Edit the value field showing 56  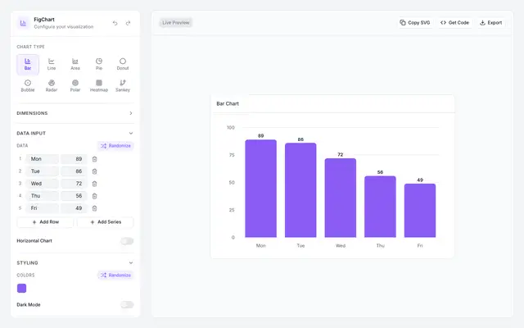tap(74, 196)
